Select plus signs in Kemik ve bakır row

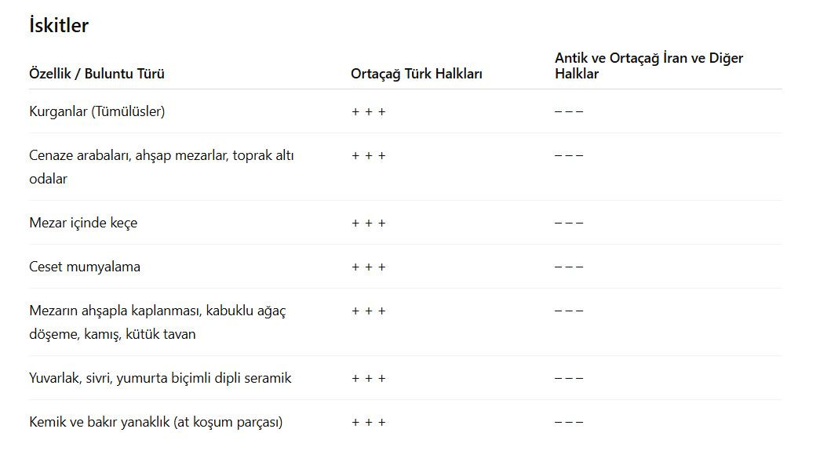point(369,423)
